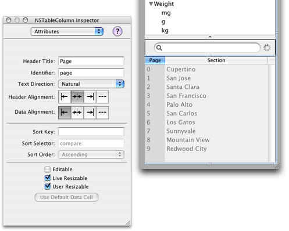Click page number 0 cell
The image size is (289, 231).
pyautogui.click(x=155, y=69)
